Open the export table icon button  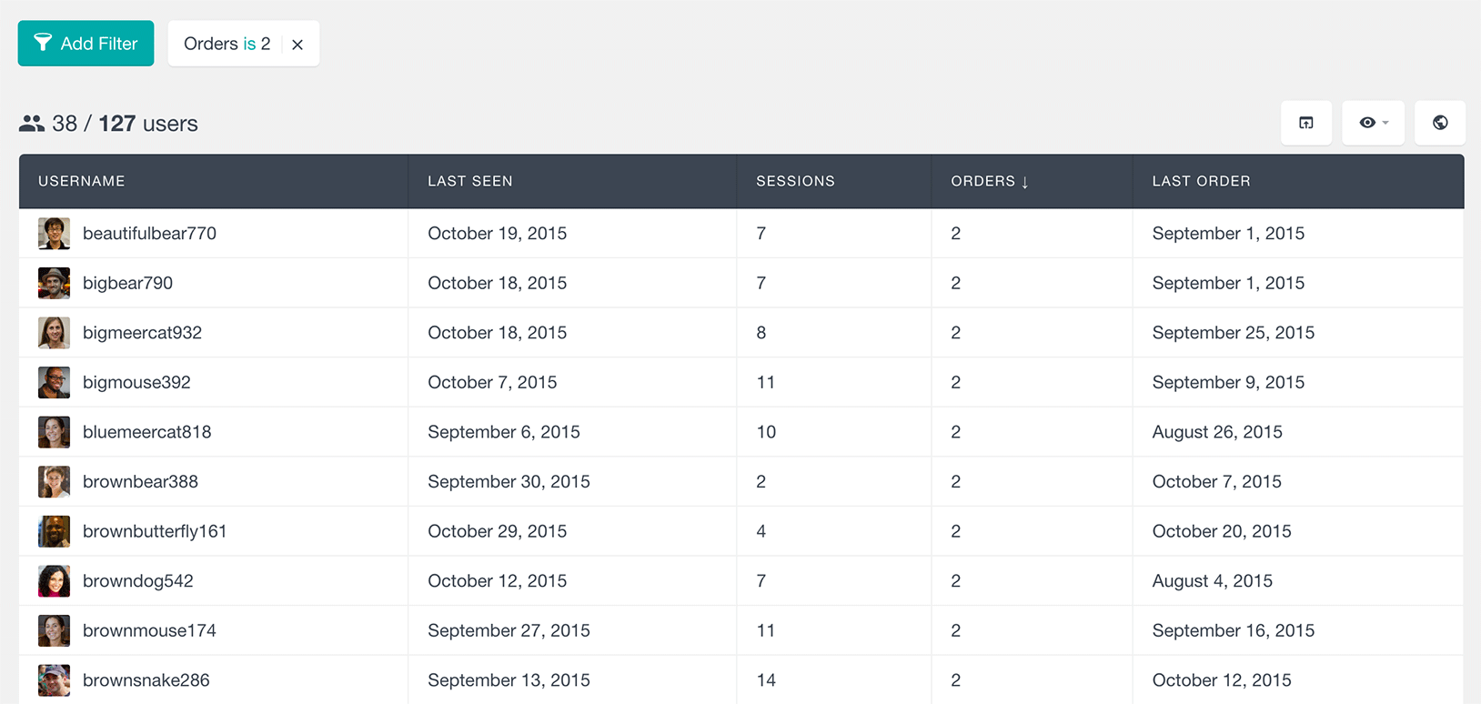(1306, 123)
